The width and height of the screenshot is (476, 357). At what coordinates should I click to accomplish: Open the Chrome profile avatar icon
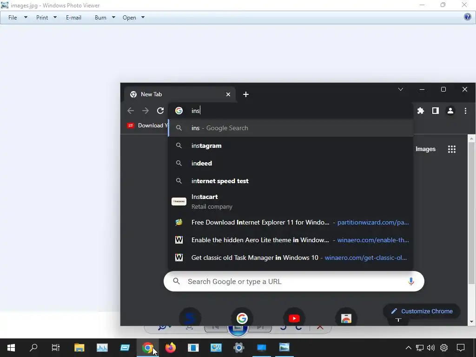coord(450,111)
